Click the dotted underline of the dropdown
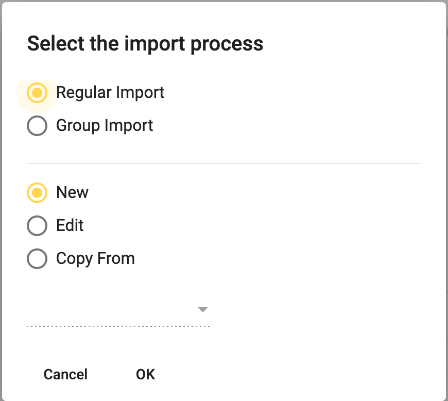The image size is (448, 401). point(118,326)
